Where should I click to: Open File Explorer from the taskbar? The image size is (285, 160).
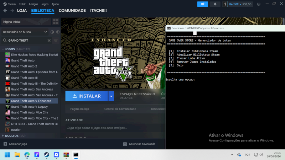point(17,155)
